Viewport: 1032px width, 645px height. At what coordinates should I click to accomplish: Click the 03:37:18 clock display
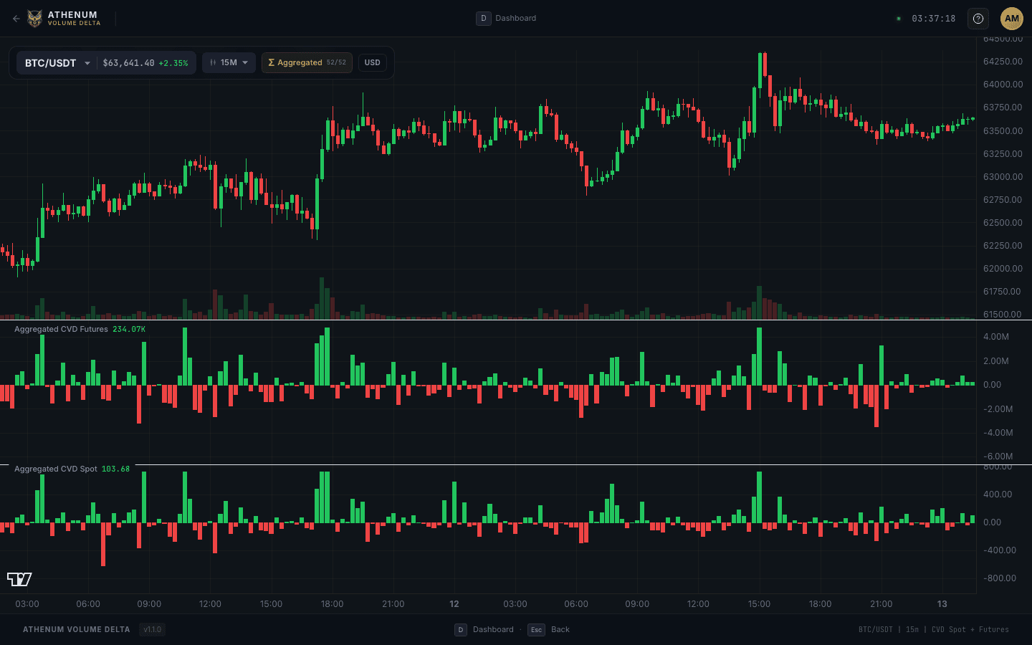click(934, 19)
